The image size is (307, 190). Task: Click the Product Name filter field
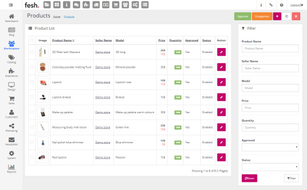tap(270, 48)
